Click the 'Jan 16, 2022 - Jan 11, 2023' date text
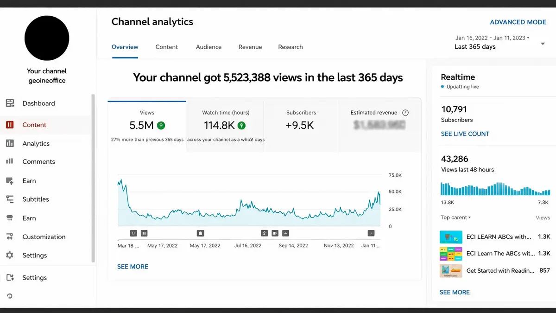This screenshot has height=313, width=556. coord(491,38)
